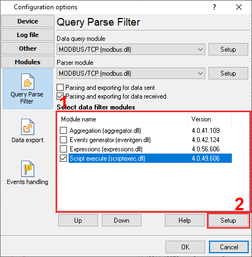
Task: Check the Expressions (expressions.dll) module checkbox
Action: tap(63, 149)
